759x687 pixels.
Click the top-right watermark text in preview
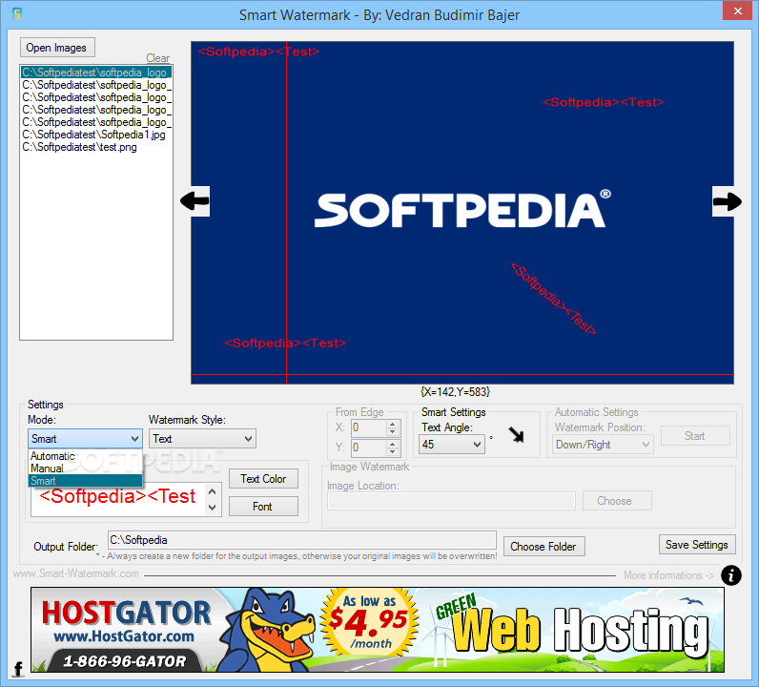(604, 102)
